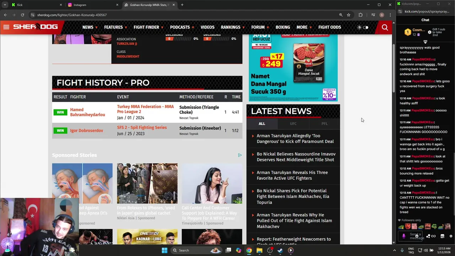
Task: Open Kick chat settings gear
Action: point(451,236)
